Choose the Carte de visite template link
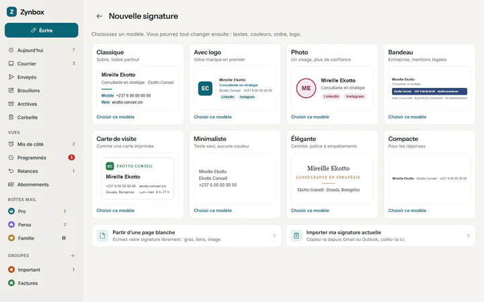 click(x=116, y=211)
